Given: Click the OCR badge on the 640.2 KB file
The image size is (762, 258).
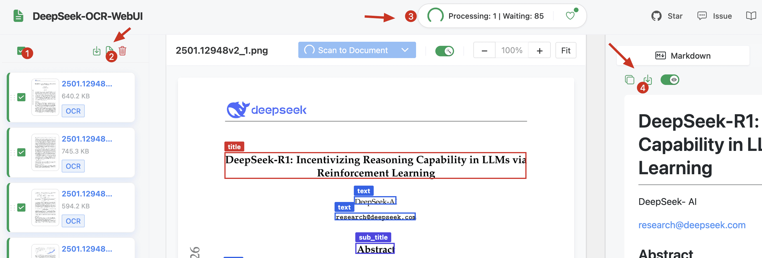Looking at the screenshot, I should [73, 111].
